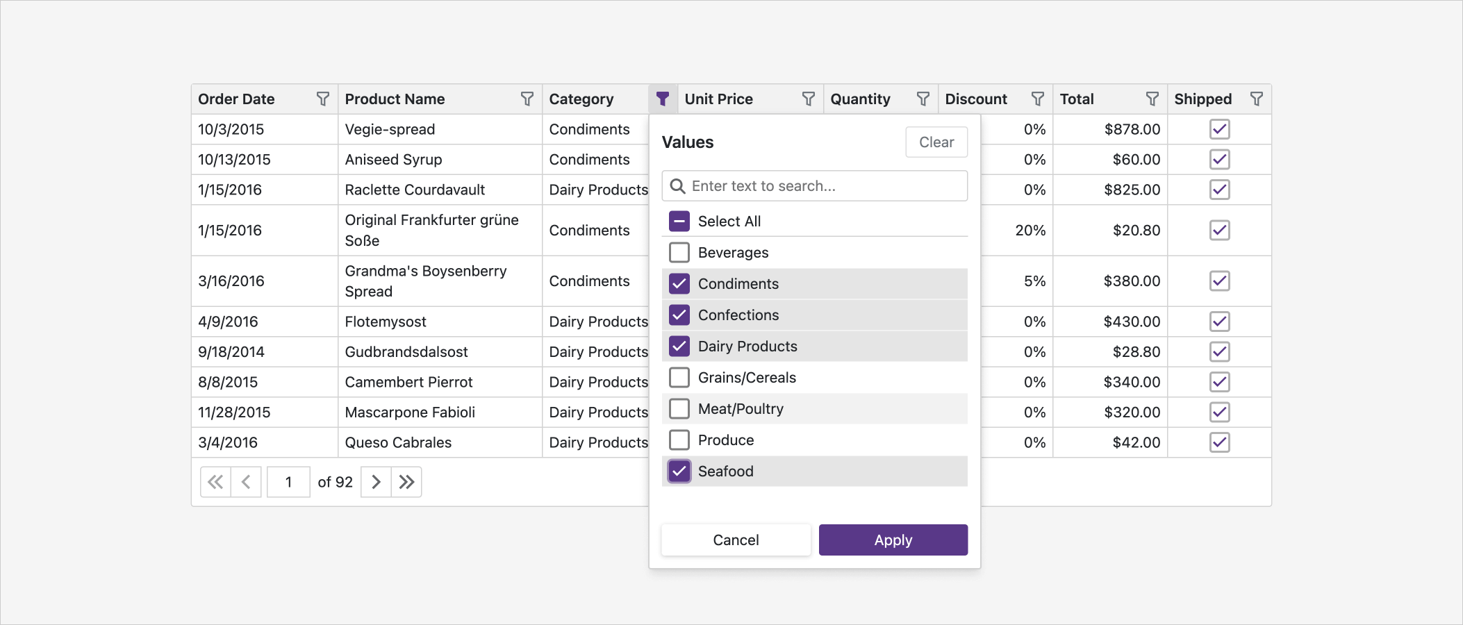Apply the category filter
The width and height of the screenshot is (1463, 625).
893,540
